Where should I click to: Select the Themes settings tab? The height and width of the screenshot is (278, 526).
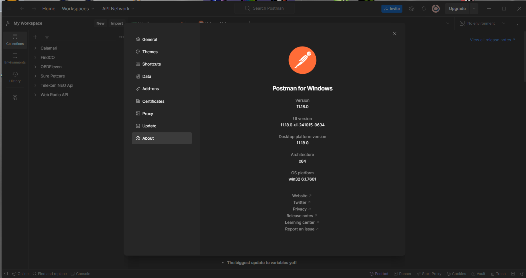162,52
